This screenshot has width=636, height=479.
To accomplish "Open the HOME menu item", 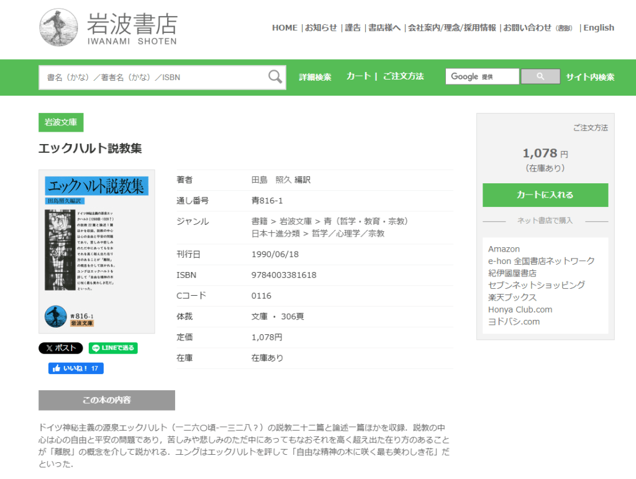I will [x=284, y=28].
